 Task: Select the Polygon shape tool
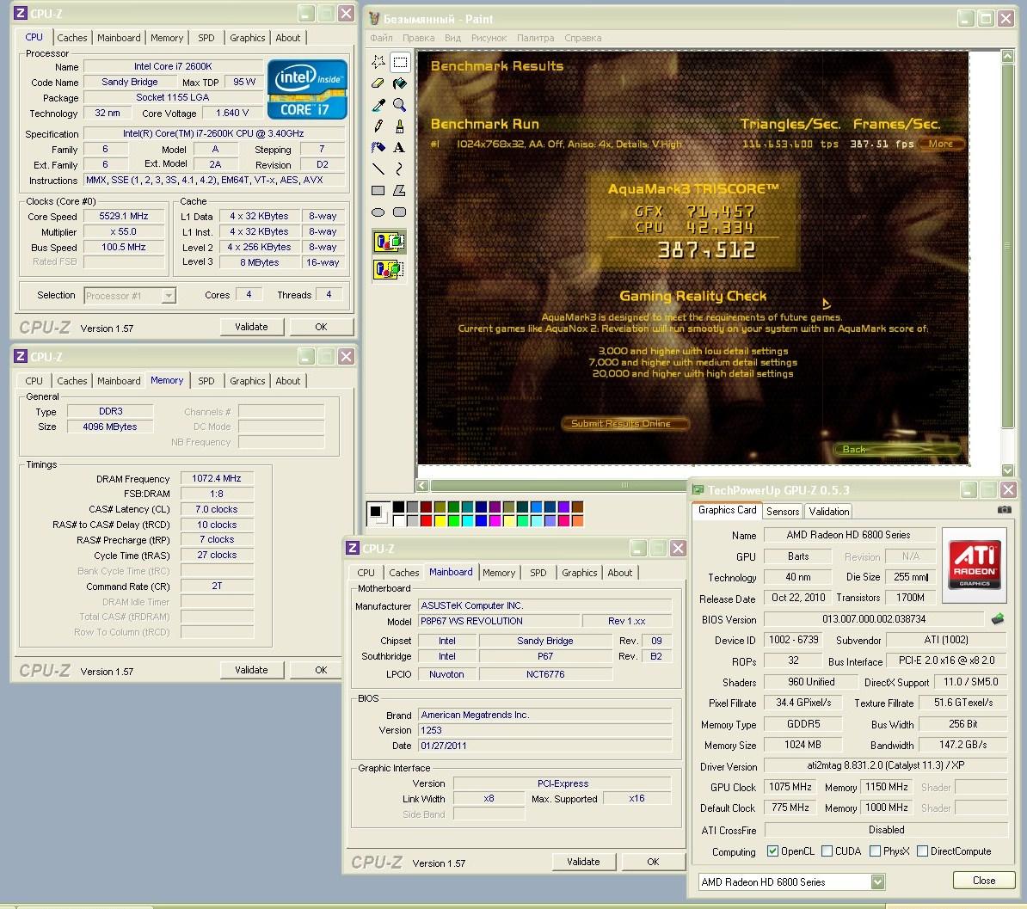[400, 191]
